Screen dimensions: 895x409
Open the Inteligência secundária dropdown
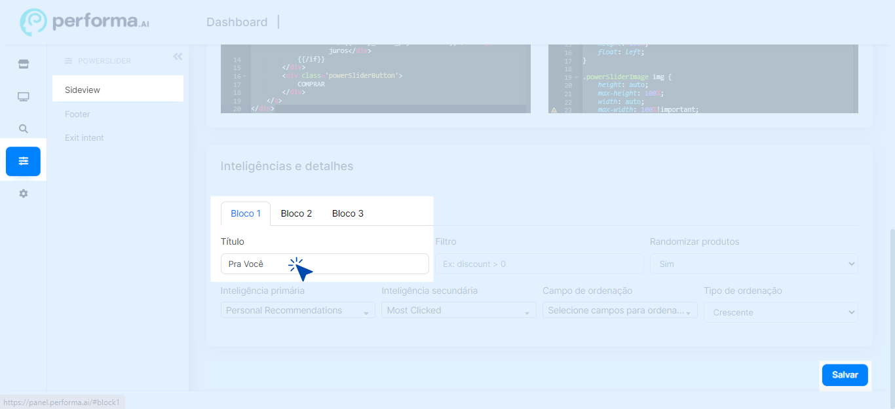459,310
